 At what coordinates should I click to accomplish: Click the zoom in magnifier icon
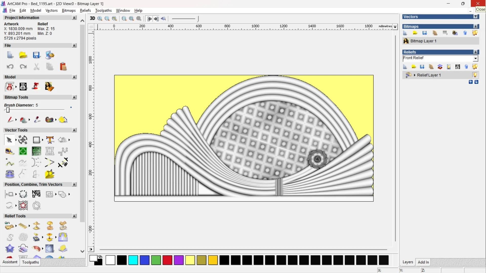[100, 18]
